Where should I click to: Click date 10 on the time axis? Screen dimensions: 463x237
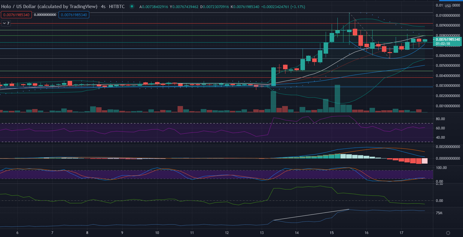click(x=157, y=233)
